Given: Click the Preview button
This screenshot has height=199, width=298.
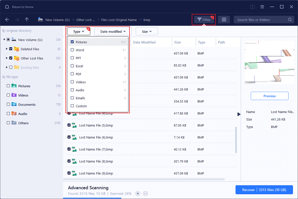Looking at the screenshot, I should (x=269, y=96).
